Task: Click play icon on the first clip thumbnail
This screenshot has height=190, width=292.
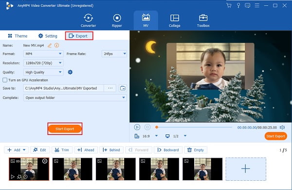Action: pyautogui.click(x=13, y=176)
